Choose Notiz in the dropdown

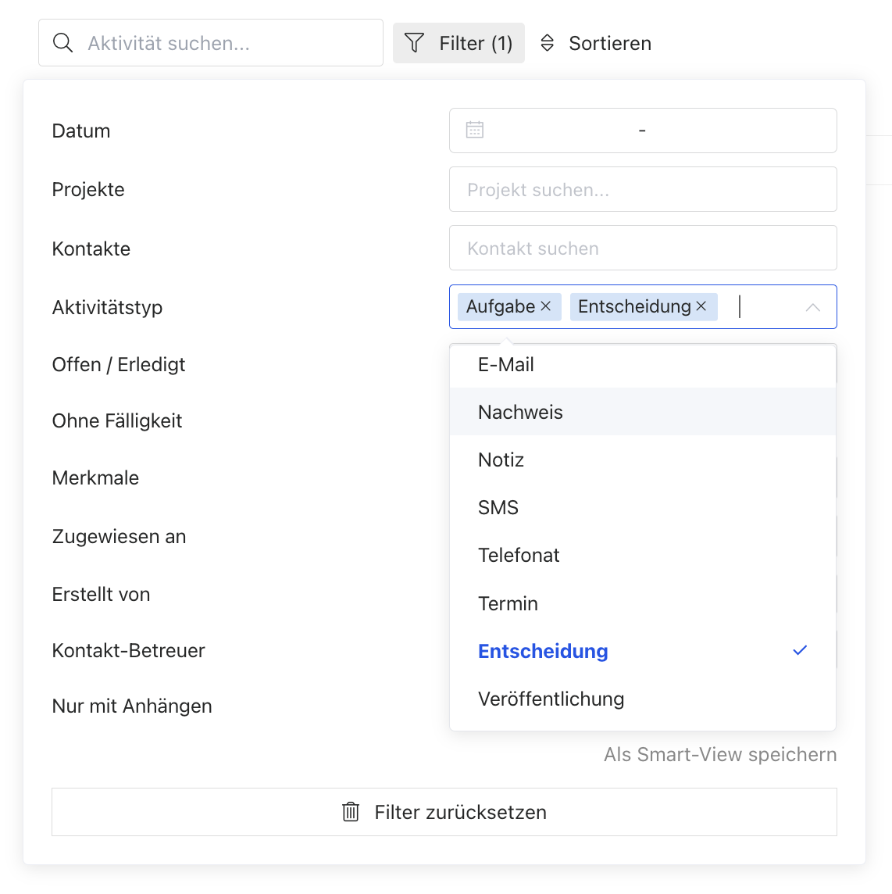[x=643, y=460]
